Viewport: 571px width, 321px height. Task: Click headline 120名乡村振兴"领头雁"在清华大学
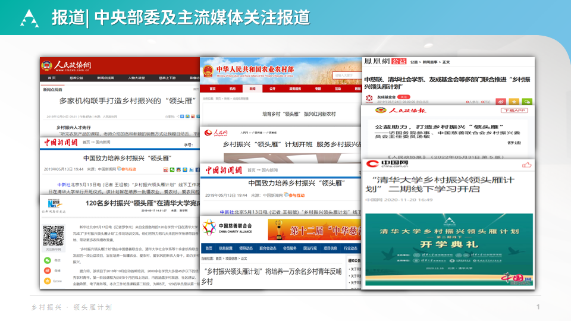point(142,203)
